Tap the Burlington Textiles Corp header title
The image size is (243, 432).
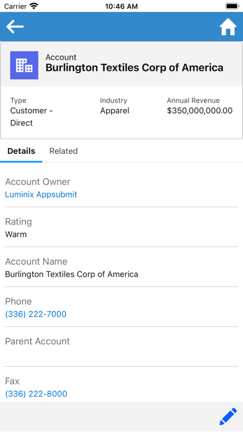pyautogui.click(x=135, y=68)
